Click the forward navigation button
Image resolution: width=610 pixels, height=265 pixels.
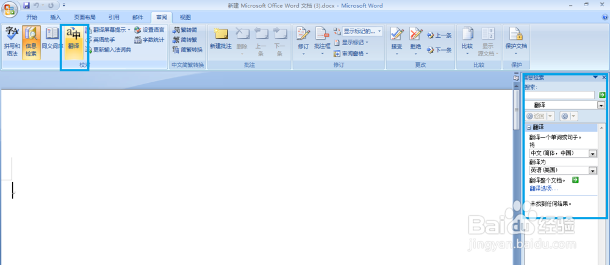click(564, 116)
